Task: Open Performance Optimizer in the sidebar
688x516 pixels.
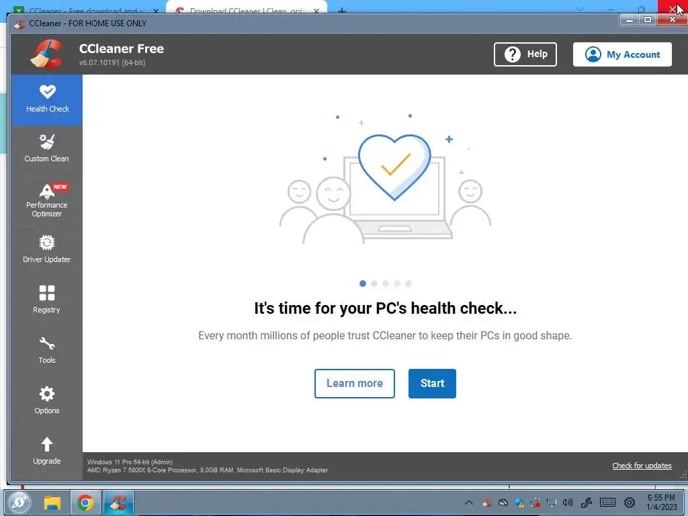Action: (47, 200)
